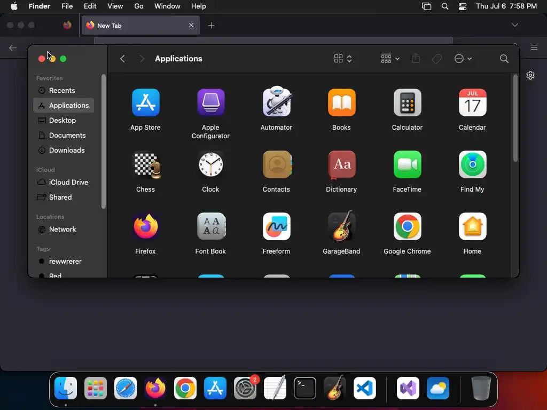Image resolution: width=547 pixels, height=410 pixels.
Task: Open iCloud Drive in sidebar
Action: click(64, 183)
